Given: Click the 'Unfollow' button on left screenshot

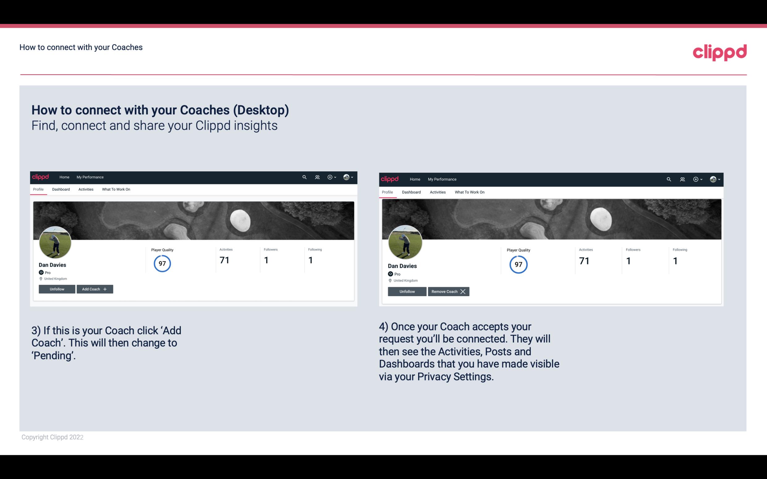Looking at the screenshot, I should click(x=57, y=289).
